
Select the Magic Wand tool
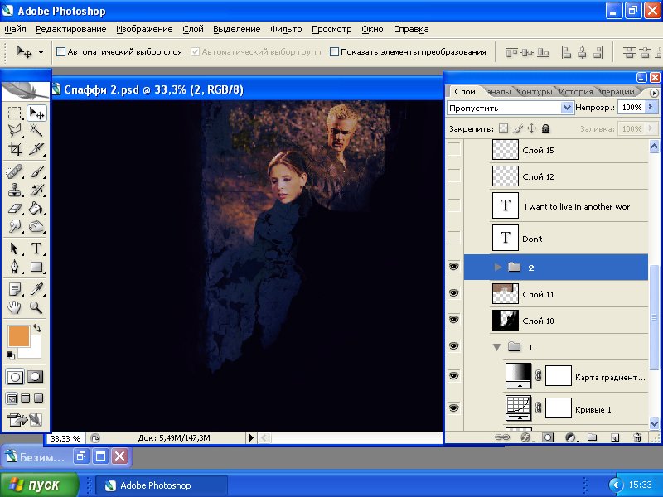point(36,131)
